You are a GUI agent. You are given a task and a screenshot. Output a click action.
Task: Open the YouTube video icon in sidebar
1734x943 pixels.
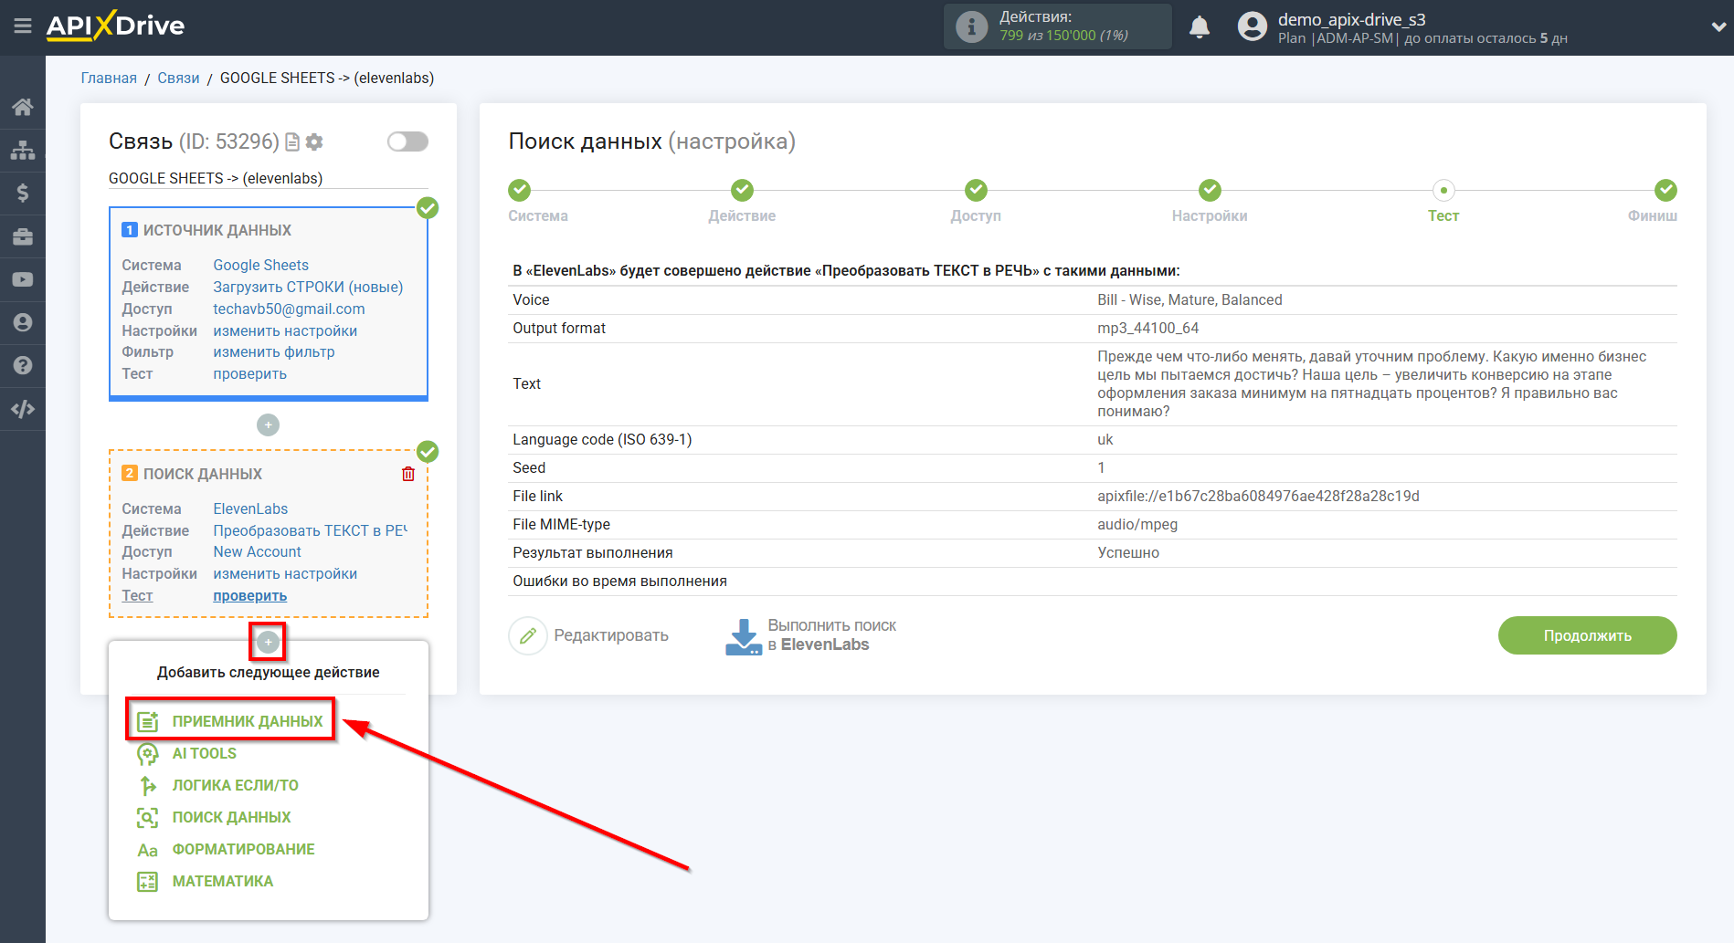23,279
